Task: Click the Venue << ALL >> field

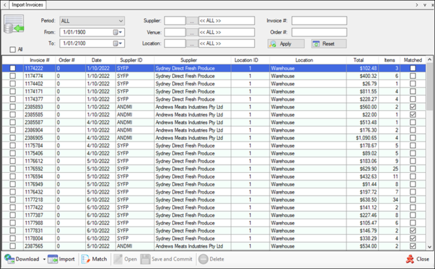Action: tap(226, 32)
